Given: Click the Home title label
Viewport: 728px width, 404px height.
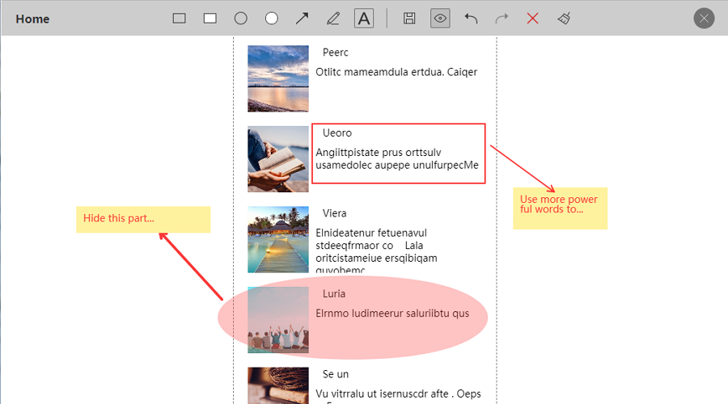Looking at the screenshot, I should coord(32,19).
